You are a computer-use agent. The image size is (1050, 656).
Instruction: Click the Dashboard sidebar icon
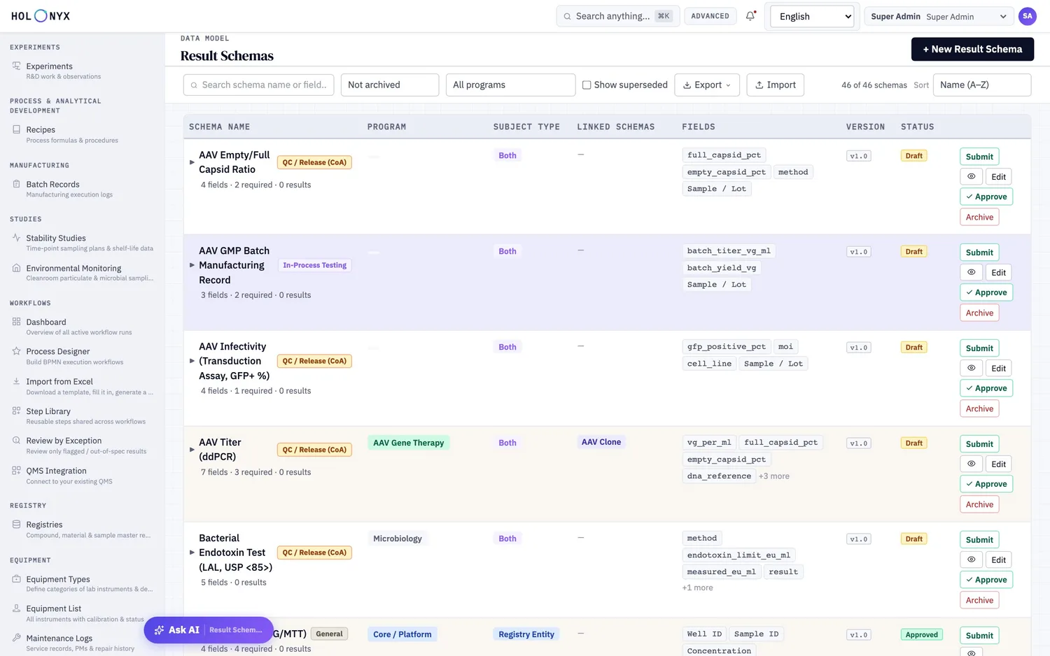(16, 322)
